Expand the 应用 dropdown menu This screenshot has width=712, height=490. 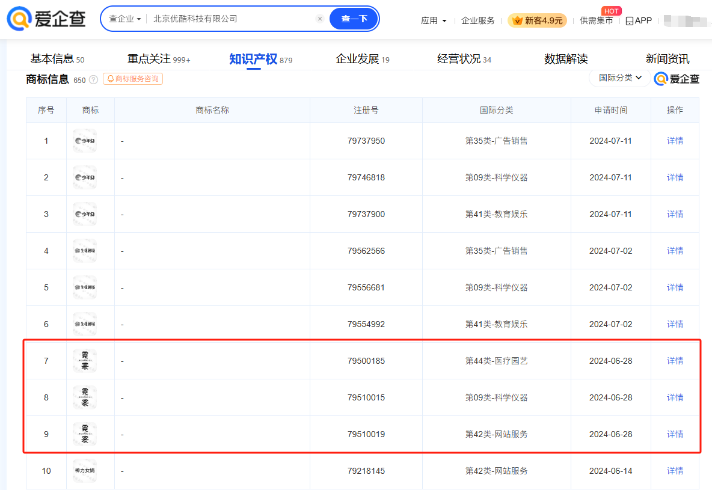tap(434, 20)
